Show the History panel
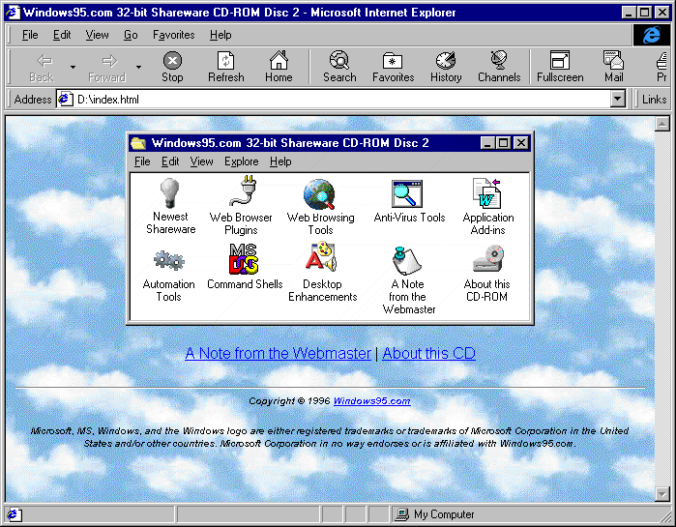676x527 pixels. click(446, 67)
